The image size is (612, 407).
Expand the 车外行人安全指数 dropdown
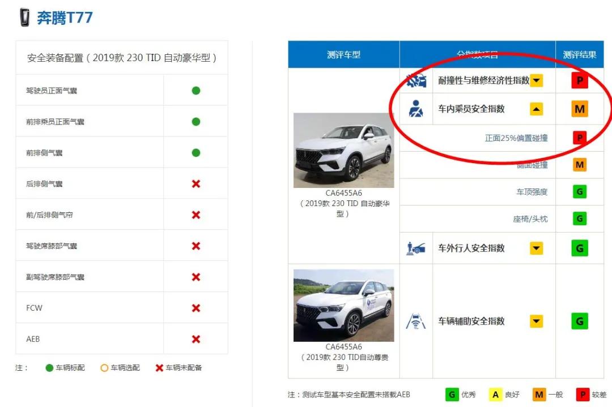pyautogui.click(x=536, y=248)
